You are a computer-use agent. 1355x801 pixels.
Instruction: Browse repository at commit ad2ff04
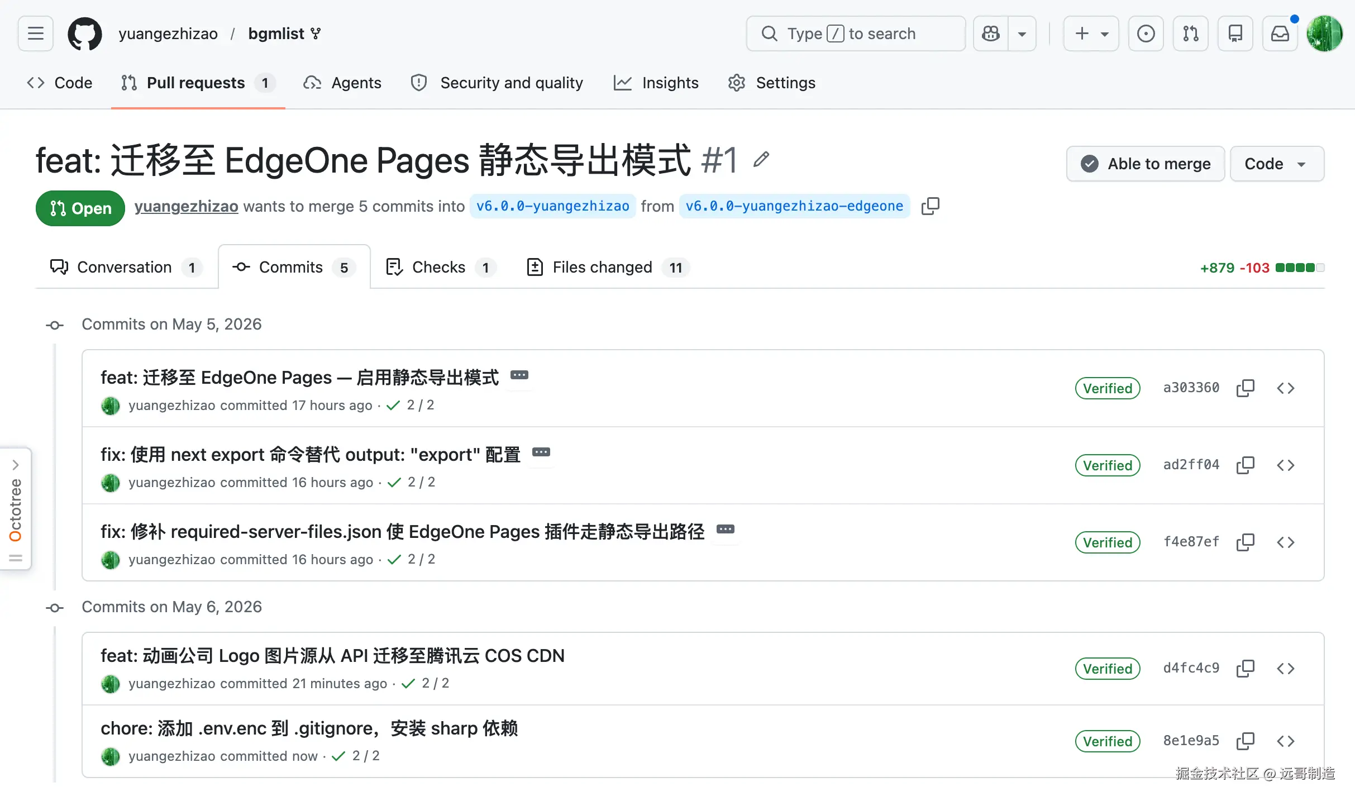click(1286, 465)
